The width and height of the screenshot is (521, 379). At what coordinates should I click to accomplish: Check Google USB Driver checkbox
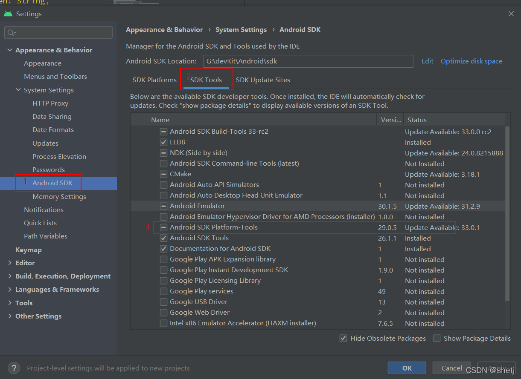163,302
